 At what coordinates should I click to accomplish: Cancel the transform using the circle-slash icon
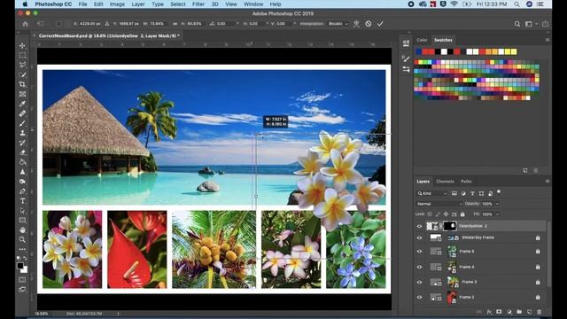pyautogui.click(x=369, y=24)
